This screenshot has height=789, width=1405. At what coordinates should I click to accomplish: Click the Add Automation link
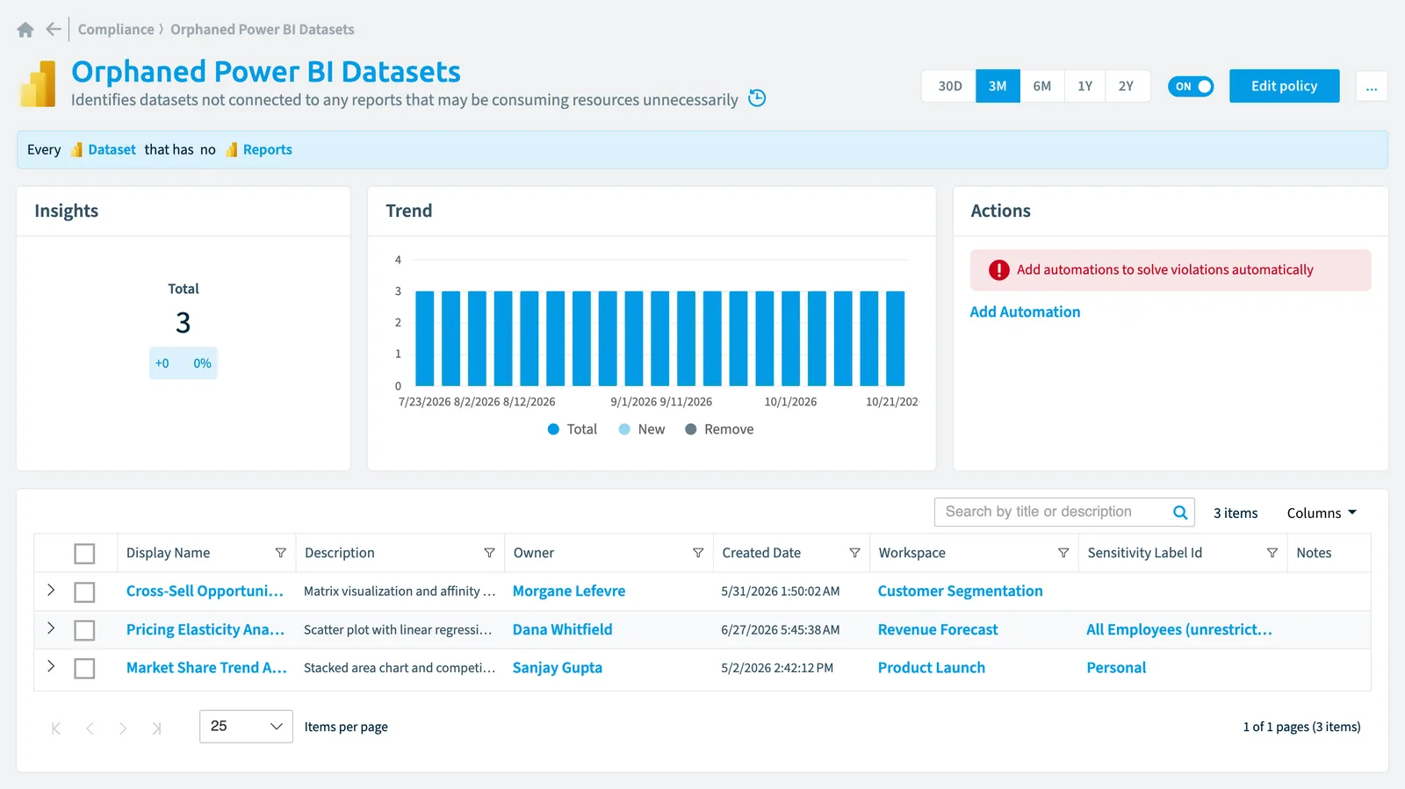pyautogui.click(x=1025, y=312)
